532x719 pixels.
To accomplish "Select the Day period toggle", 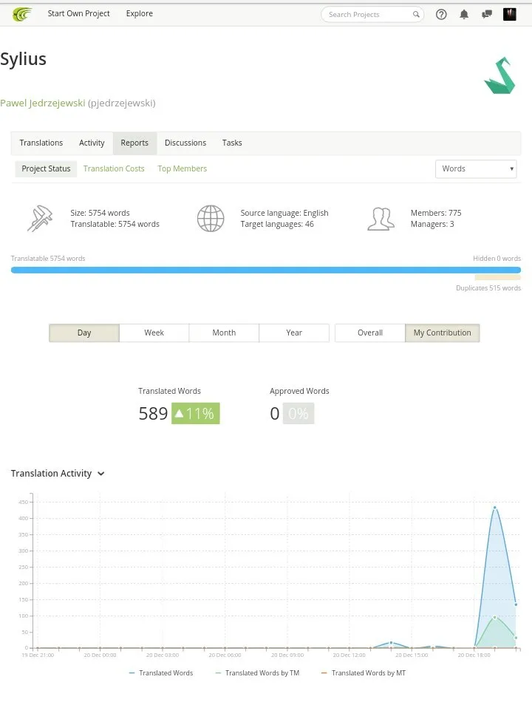I will 84,333.
